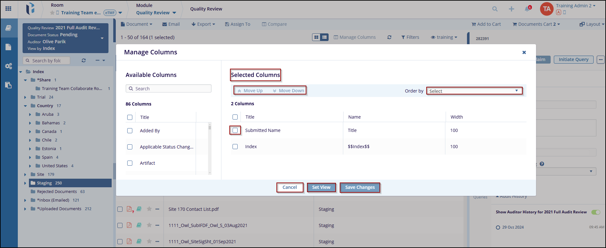Check the Submitted Name column checkbox
Viewport: 606px width, 248px height.
click(235, 130)
